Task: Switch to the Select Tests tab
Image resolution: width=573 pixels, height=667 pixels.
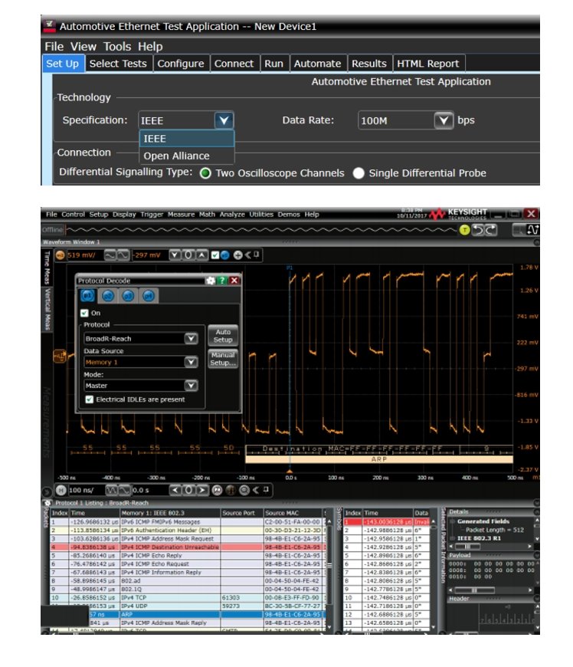Action: point(119,64)
